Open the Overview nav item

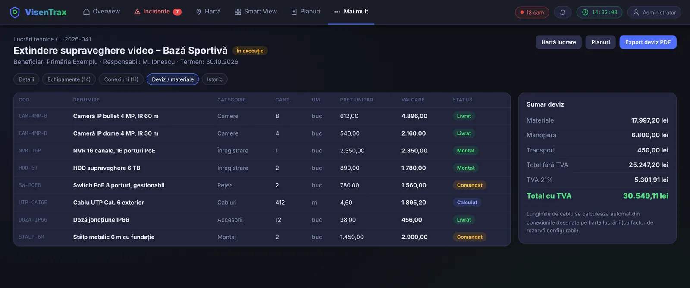pos(101,12)
